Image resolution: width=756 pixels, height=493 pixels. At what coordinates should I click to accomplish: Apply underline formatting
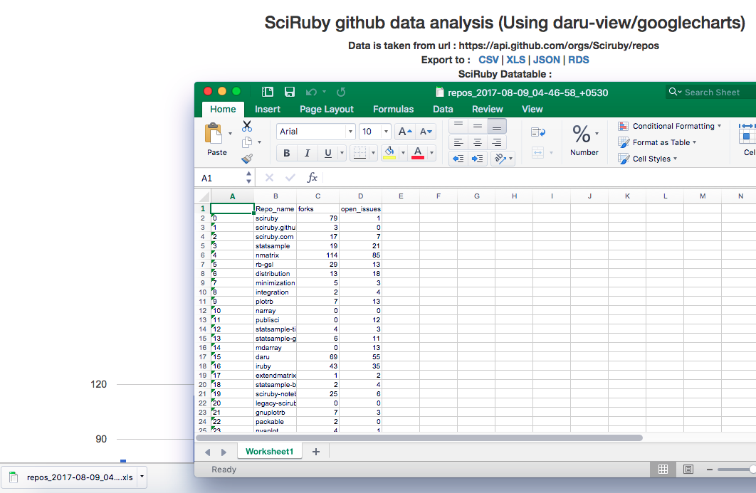pyautogui.click(x=326, y=152)
